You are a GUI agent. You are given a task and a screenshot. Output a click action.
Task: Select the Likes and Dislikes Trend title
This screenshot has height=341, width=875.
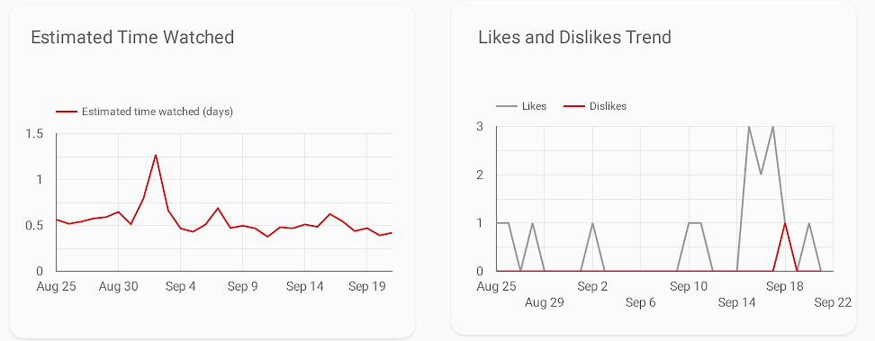[x=574, y=38]
